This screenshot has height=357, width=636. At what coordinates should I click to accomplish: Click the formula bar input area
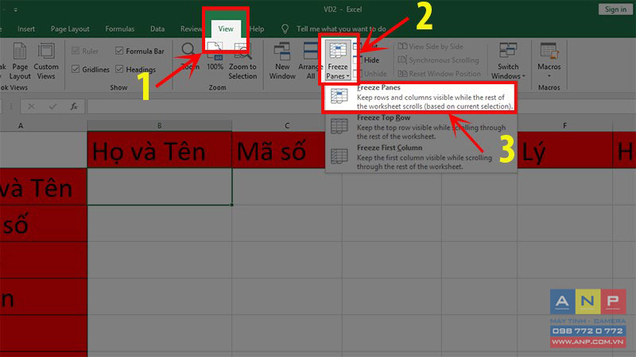pyautogui.click(x=361, y=106)
